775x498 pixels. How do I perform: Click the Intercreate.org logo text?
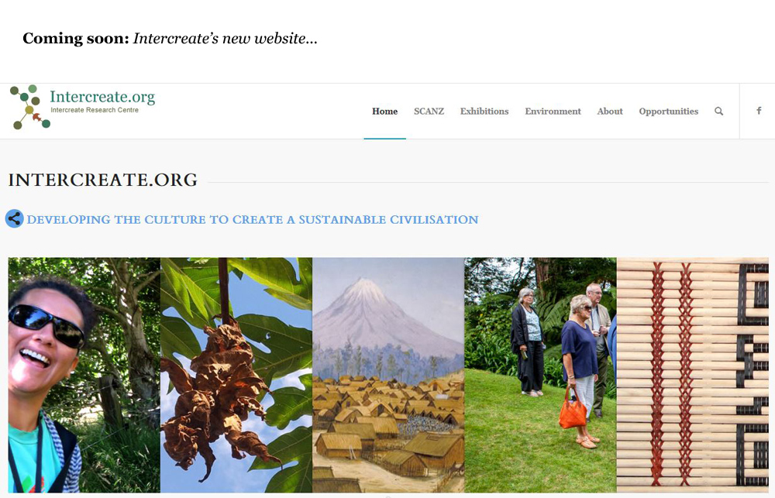(102, 96)
